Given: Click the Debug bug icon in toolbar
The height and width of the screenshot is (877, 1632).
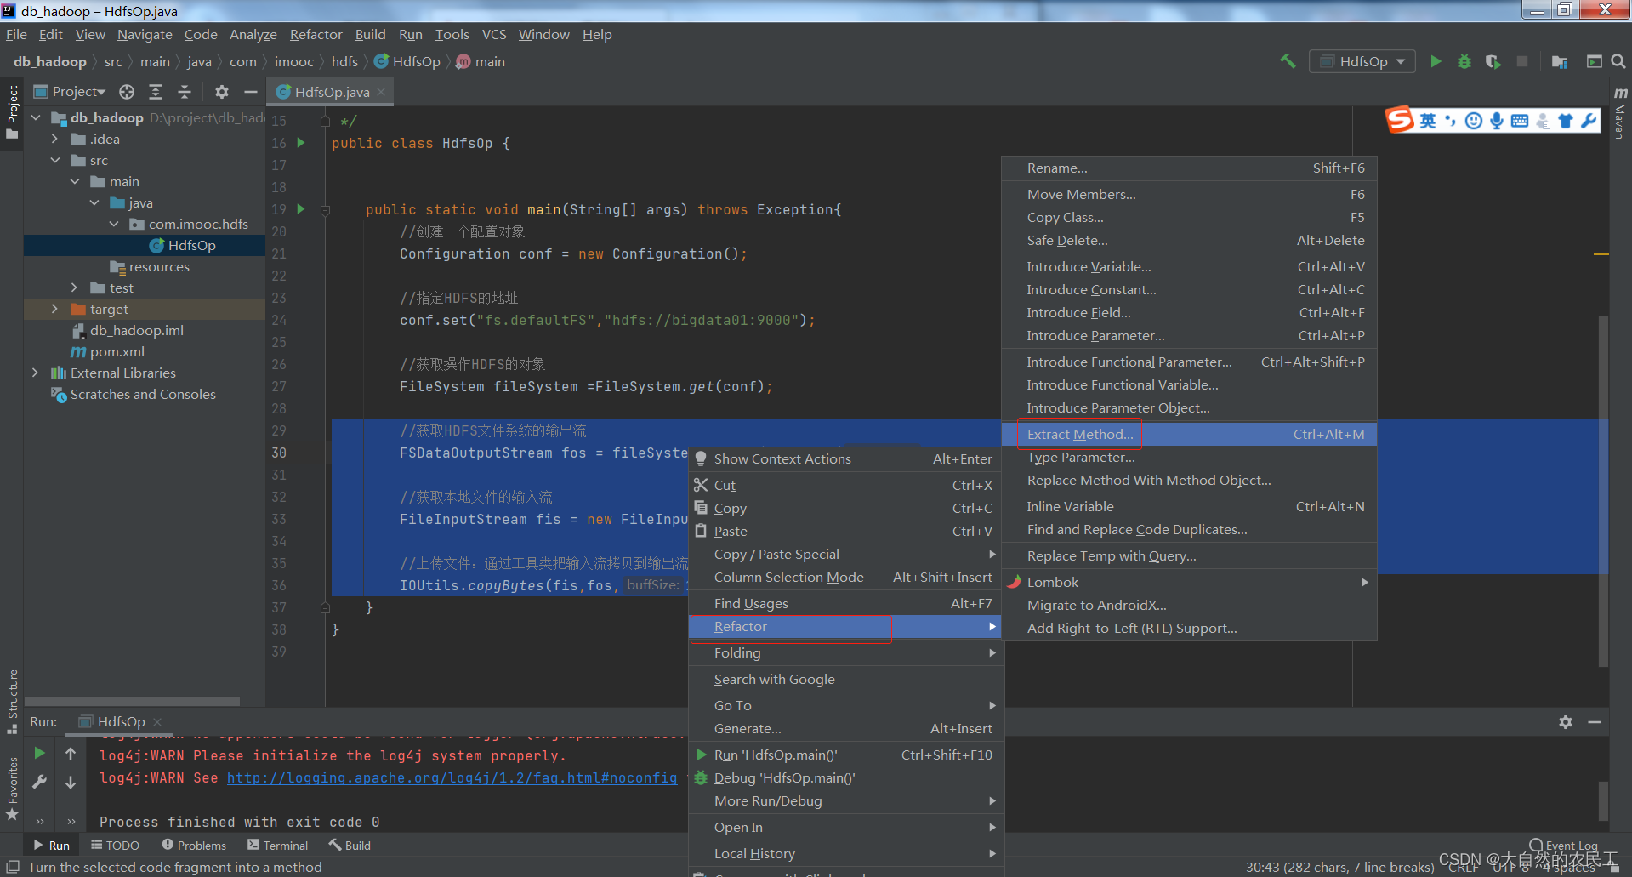Looking at the screenshot, I should 1464,61.
